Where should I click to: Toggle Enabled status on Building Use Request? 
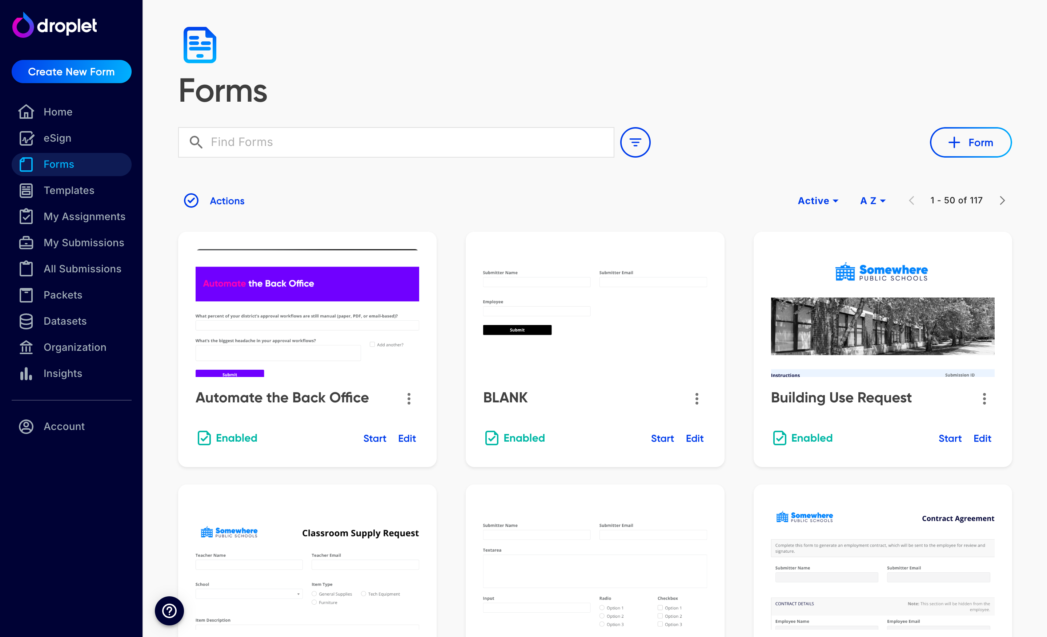point(803,438)
